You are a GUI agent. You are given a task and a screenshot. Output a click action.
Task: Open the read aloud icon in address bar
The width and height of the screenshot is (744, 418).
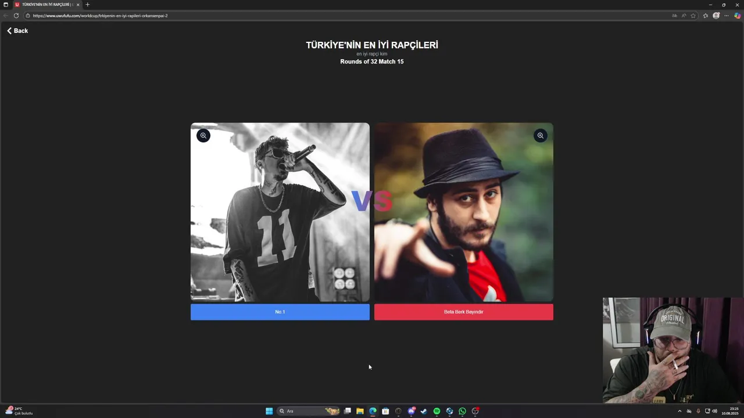tap(684, 16)
